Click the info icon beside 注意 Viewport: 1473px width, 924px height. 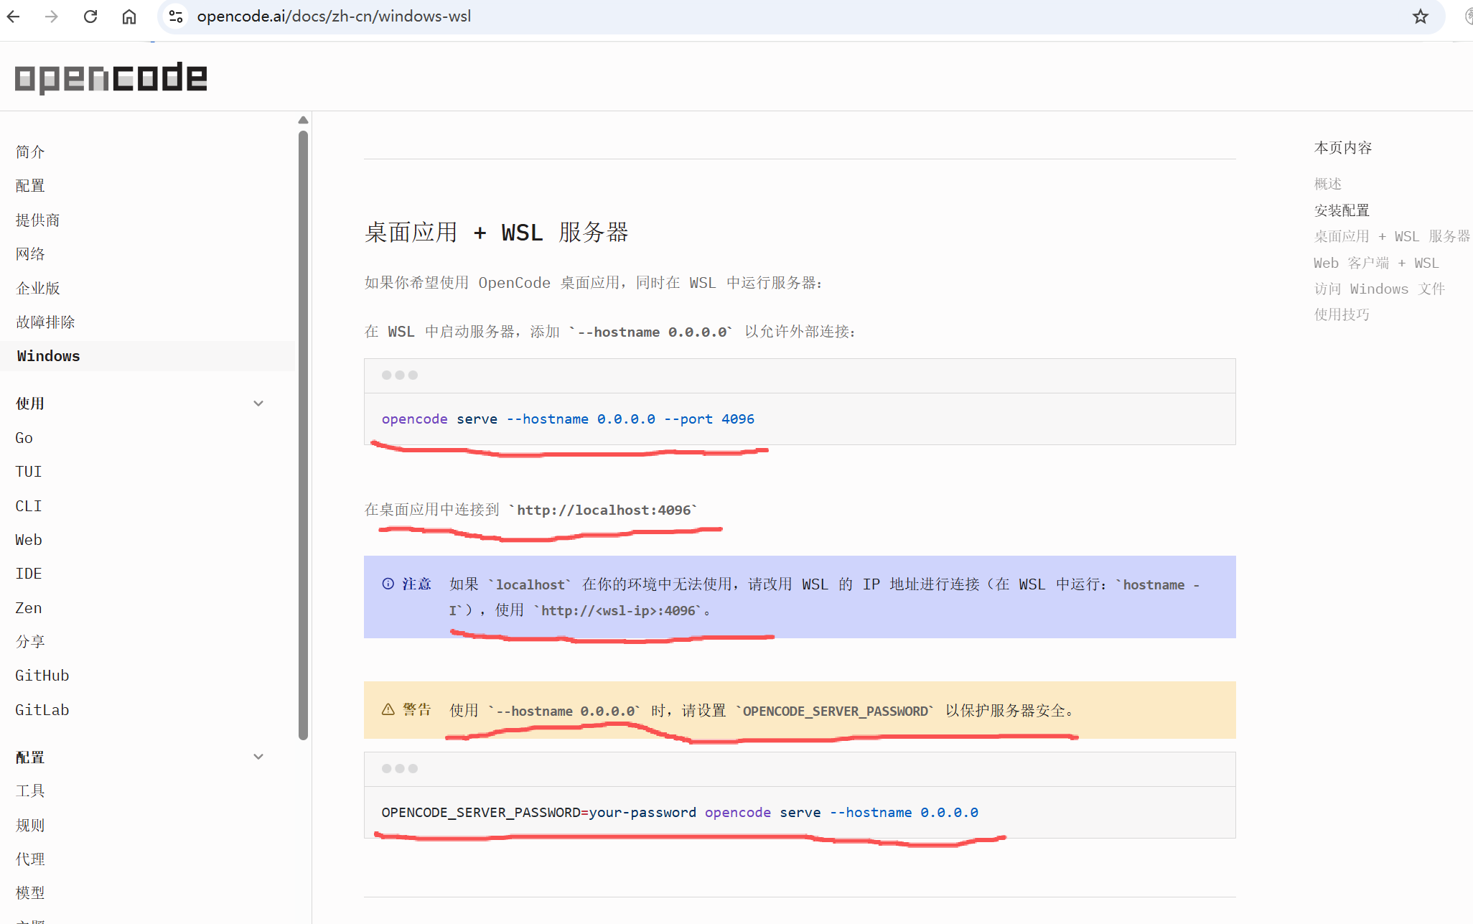(x=388, y=584)
